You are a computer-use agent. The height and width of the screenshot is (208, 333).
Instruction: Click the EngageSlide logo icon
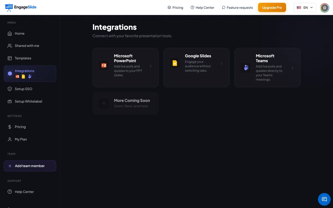click(x=9, y=7)
